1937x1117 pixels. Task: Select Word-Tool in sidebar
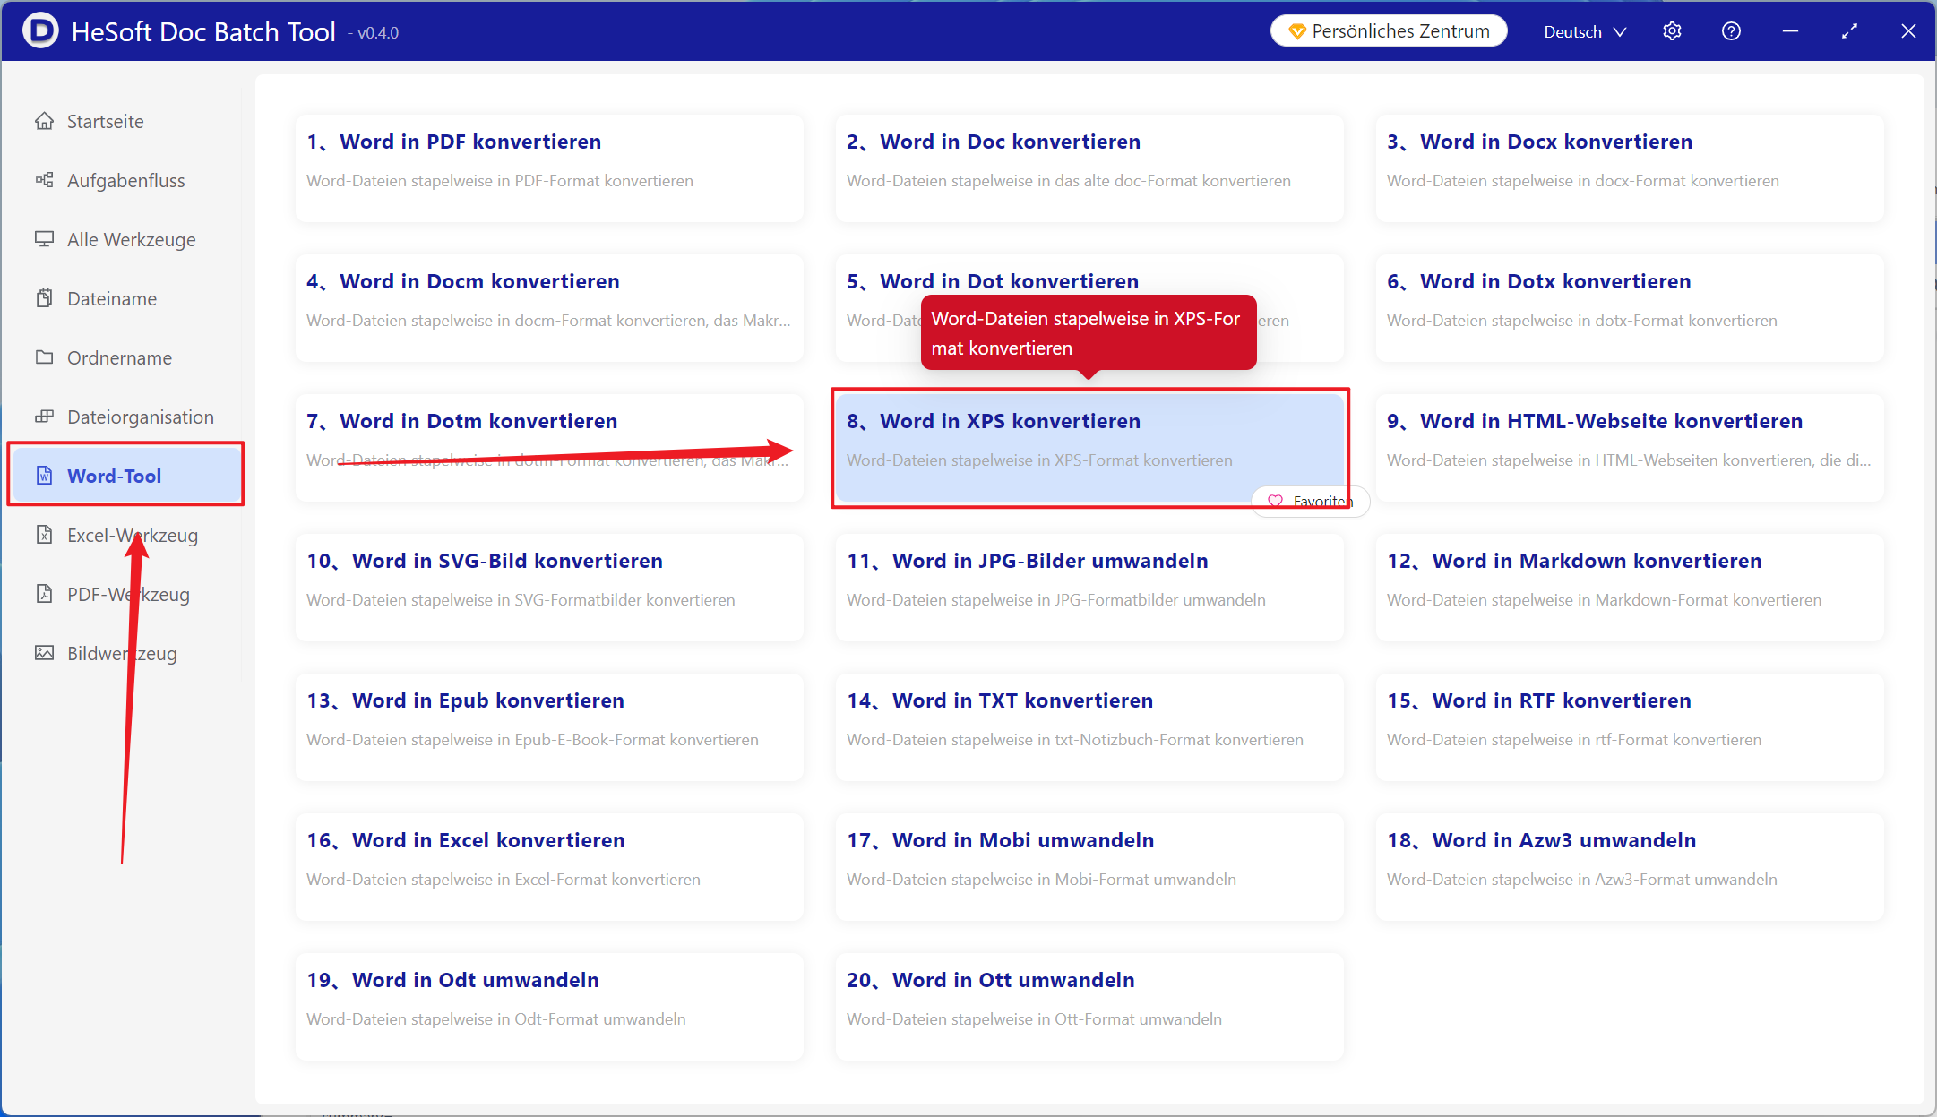[x=125, y=476]
